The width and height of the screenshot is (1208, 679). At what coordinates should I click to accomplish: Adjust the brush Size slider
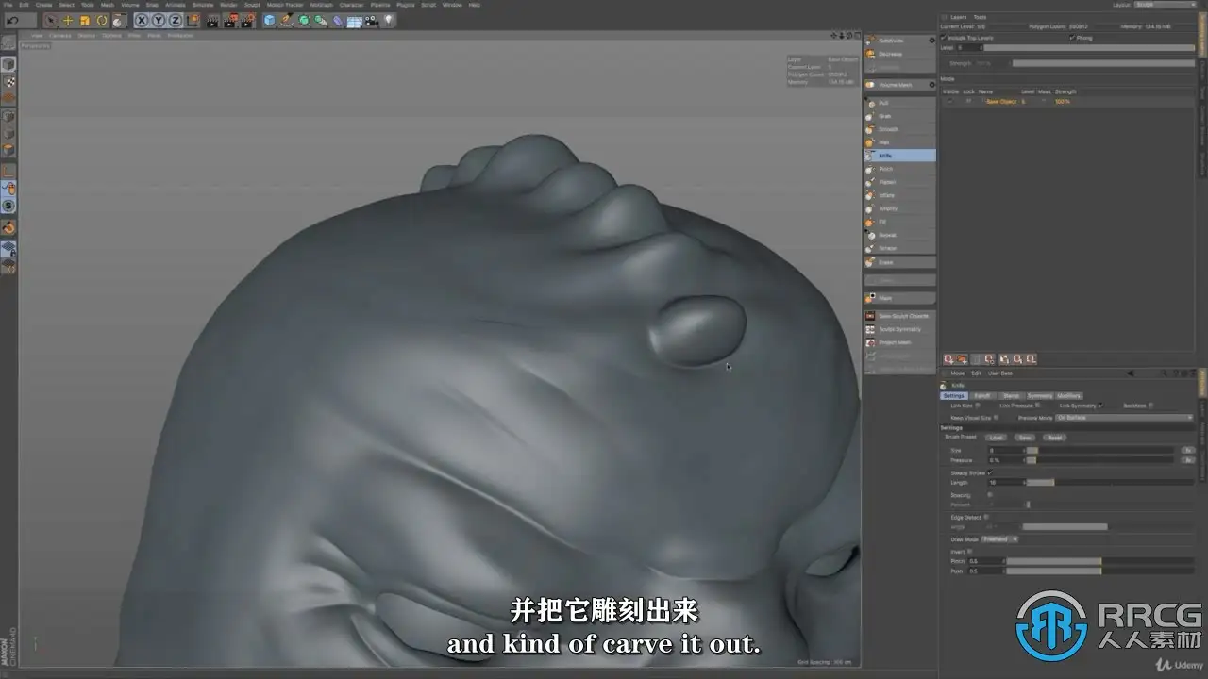click(x=1102, y=451)
